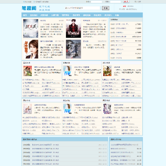Click the bookmark icon at the top-left header
This screenshot has width=166, height=166.
point(24,2)
